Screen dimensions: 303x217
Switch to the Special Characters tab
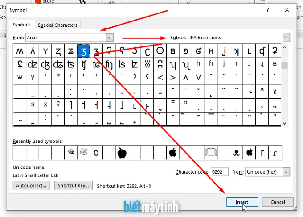pos(57,25)
